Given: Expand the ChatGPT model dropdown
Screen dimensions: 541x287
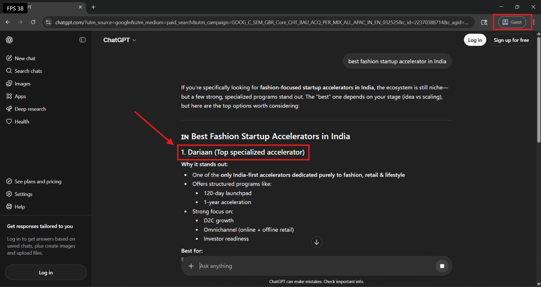Looking at the screenshot, I should (x=120, y=40).
